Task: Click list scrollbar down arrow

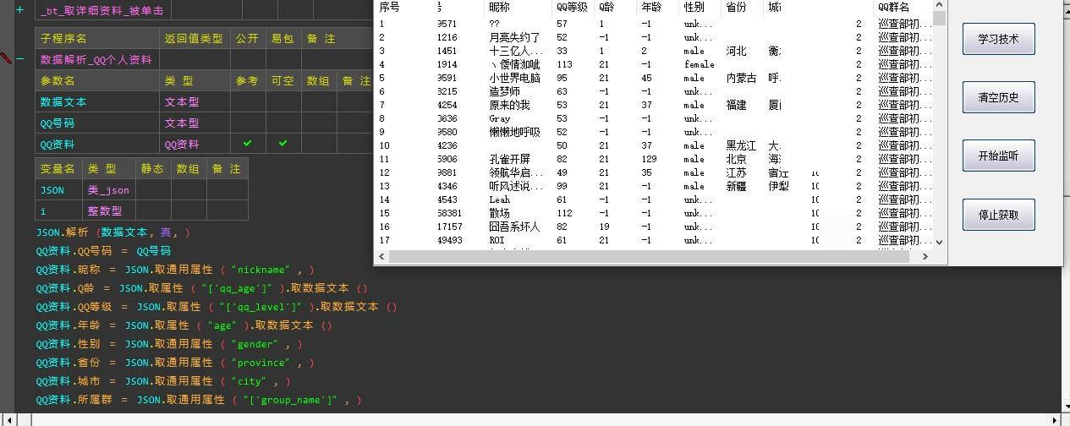Action: 939,242
